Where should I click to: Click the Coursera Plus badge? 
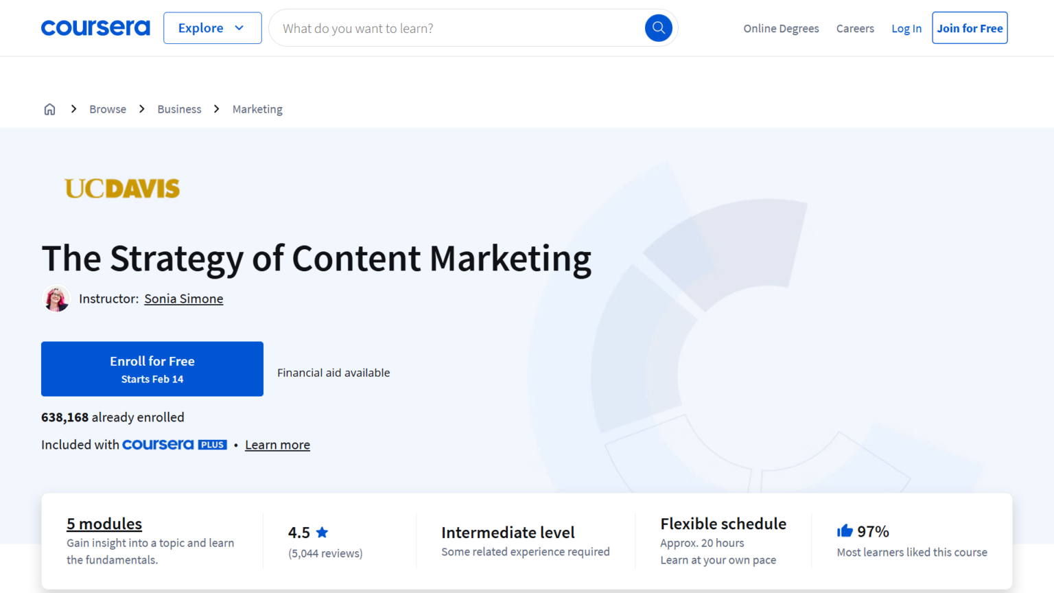[175, 444]
